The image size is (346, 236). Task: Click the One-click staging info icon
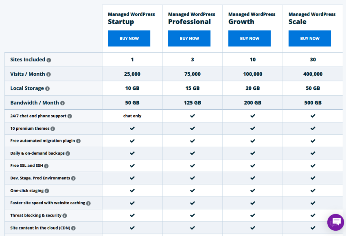[46, 190]
